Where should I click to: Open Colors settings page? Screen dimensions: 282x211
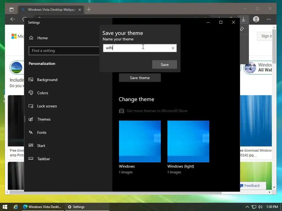coord(43,93)
